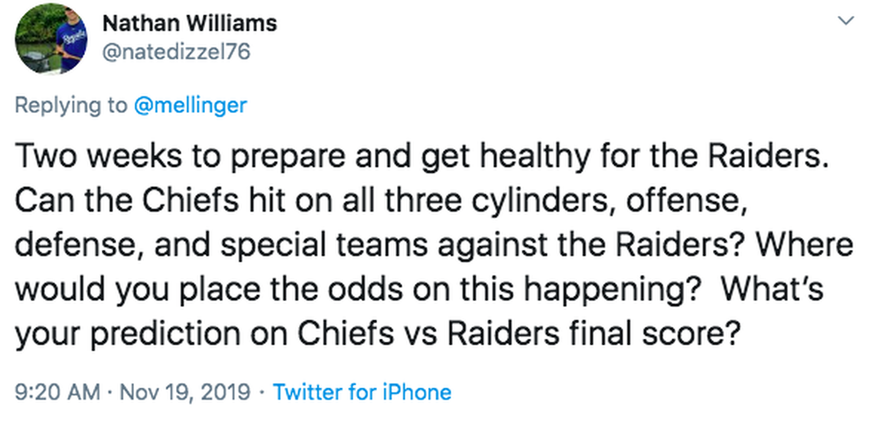Click the Nathan Williams display name

[x=189, y=23]
